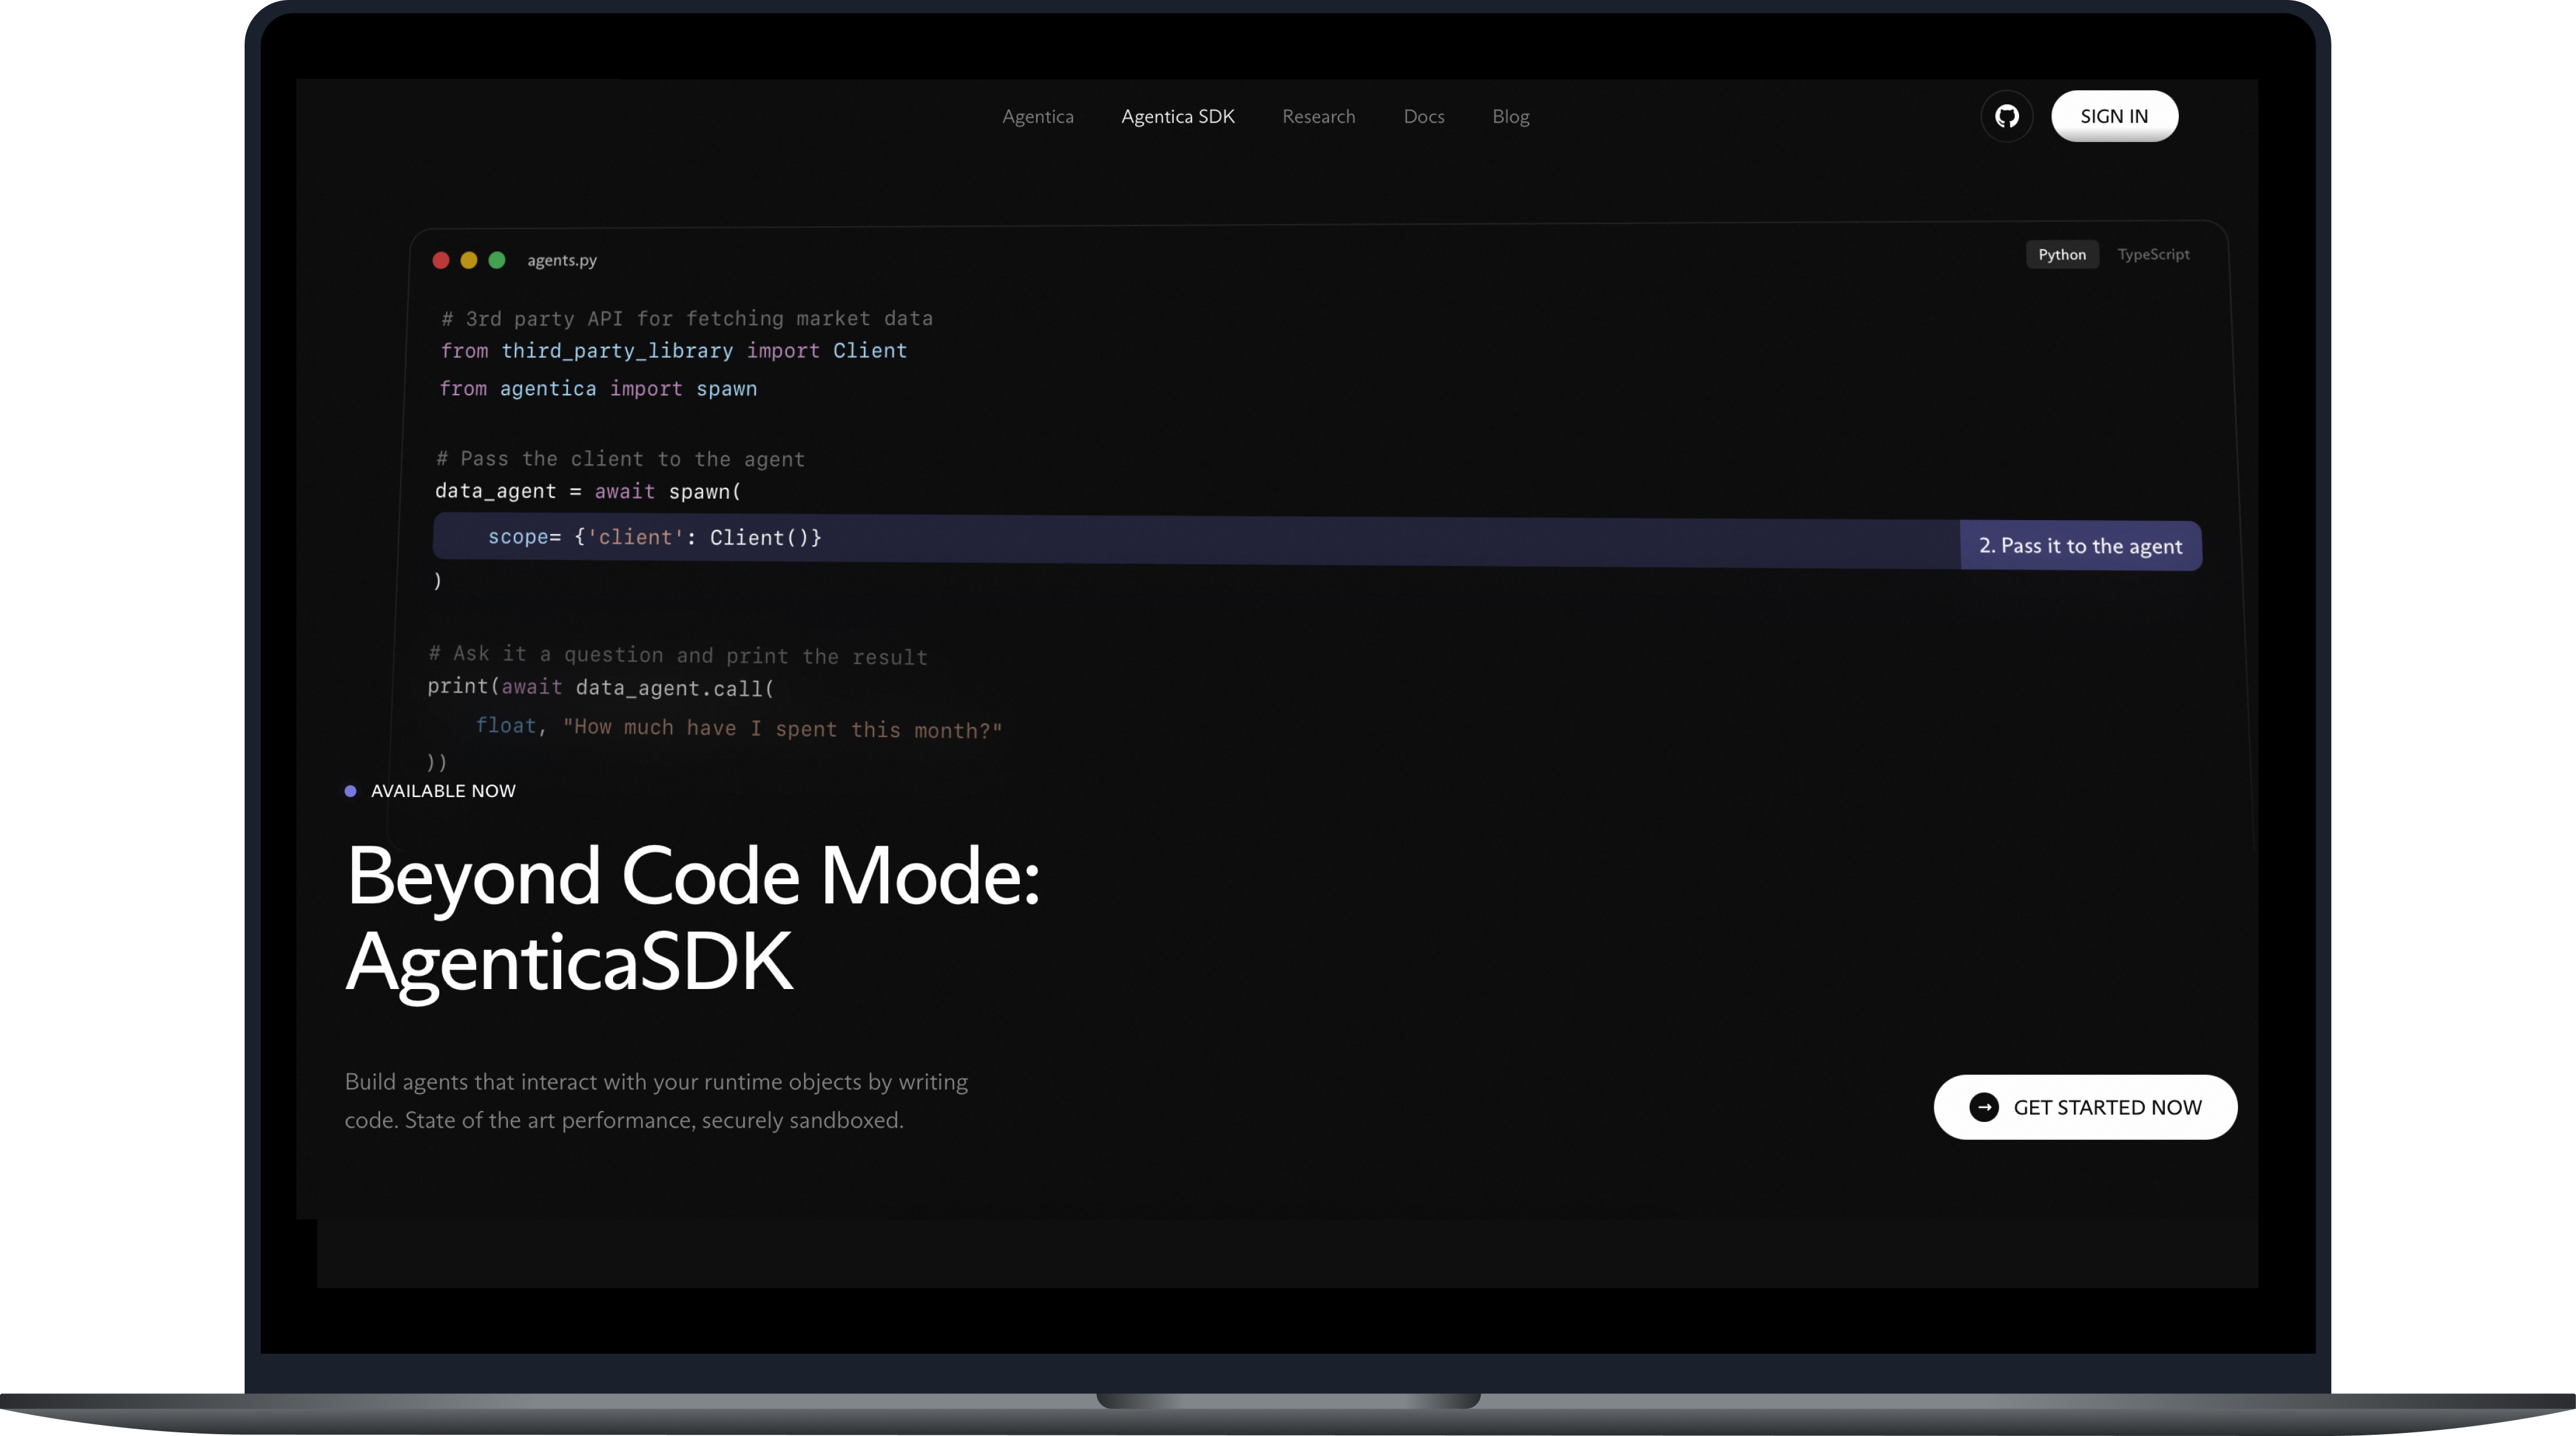Open the Agentica nav link

1038,116
